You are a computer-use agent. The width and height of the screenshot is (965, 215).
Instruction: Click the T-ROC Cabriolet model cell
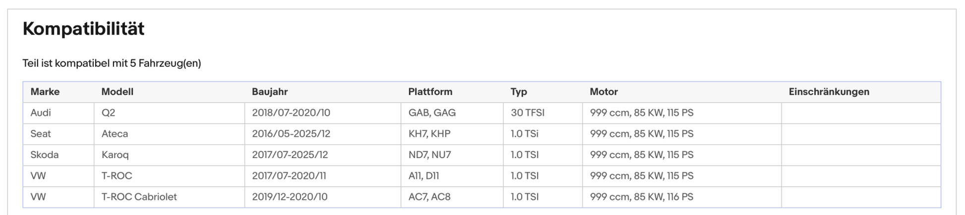(x=169, y=197)
